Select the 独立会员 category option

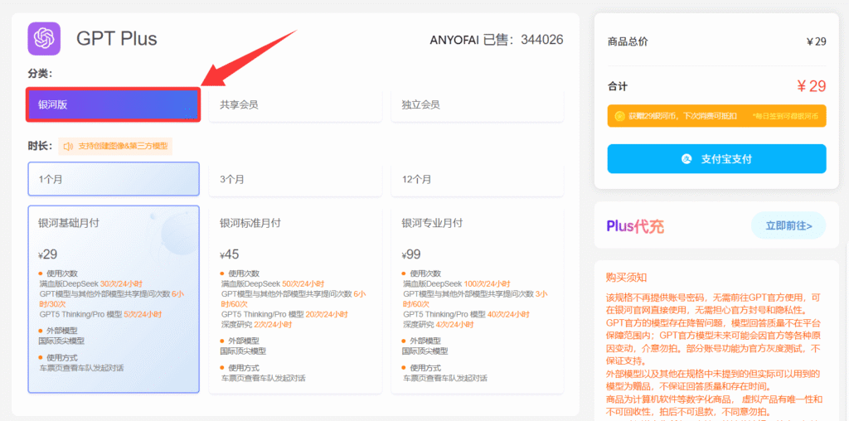[x=477, y=104]
